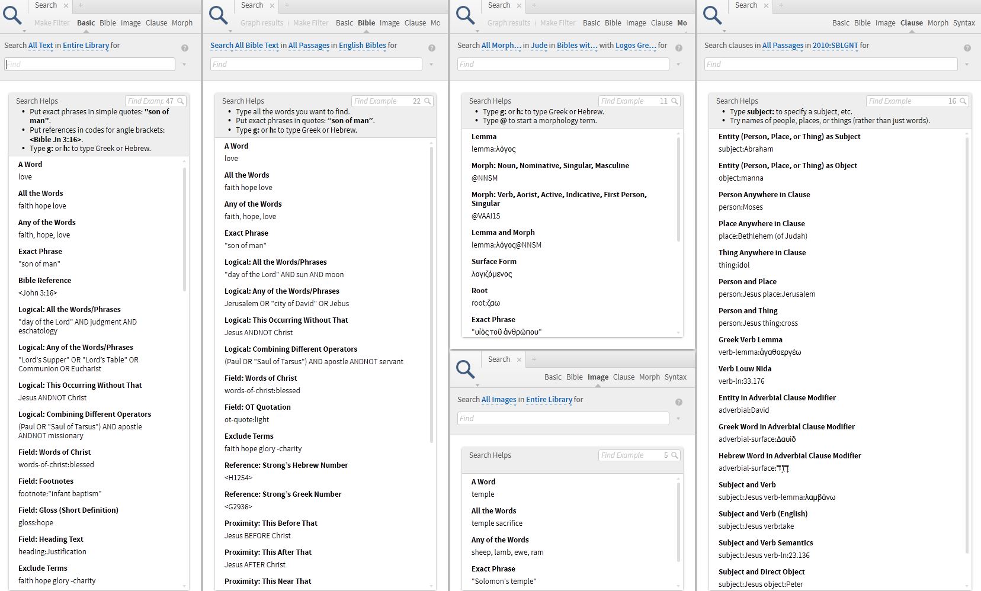Click the All Text link
Viewport: 981px width, 591px height.
[41, 46]
